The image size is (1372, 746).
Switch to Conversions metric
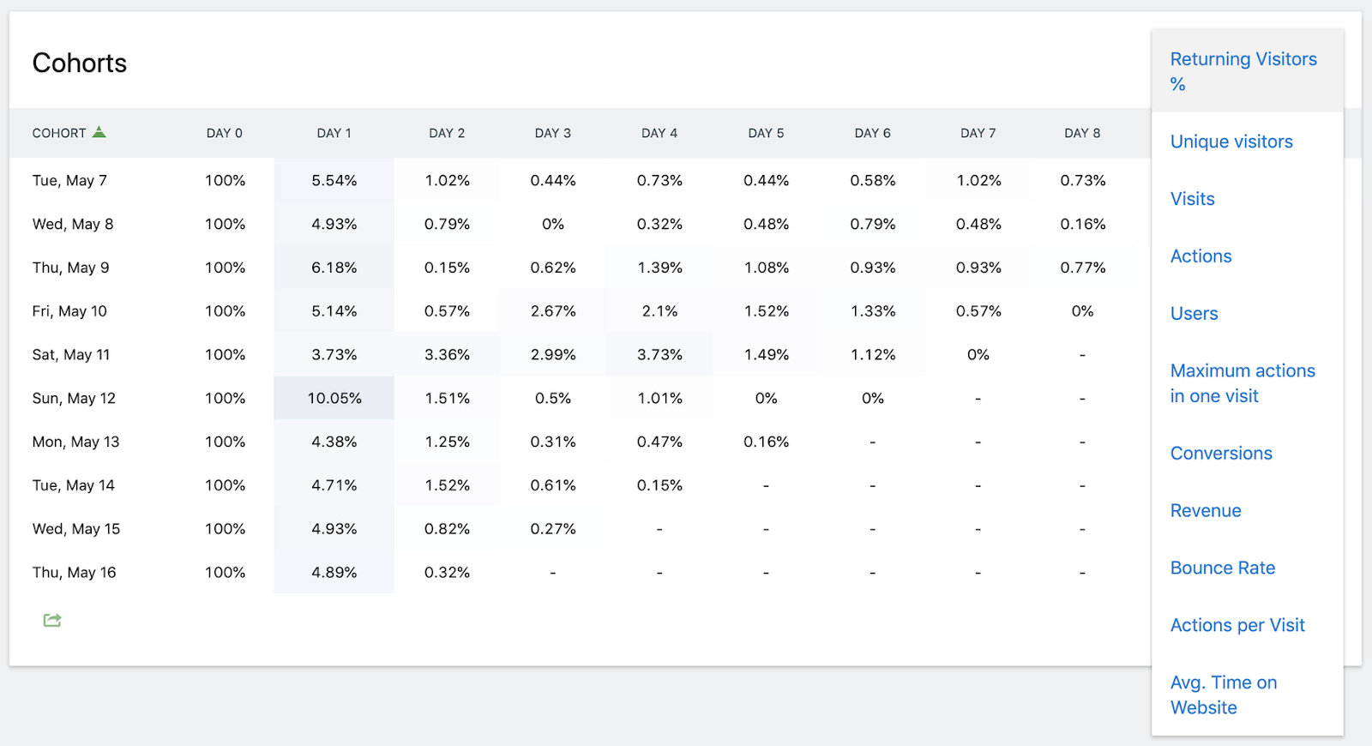pyautogui.click(x=1220, y=453)
